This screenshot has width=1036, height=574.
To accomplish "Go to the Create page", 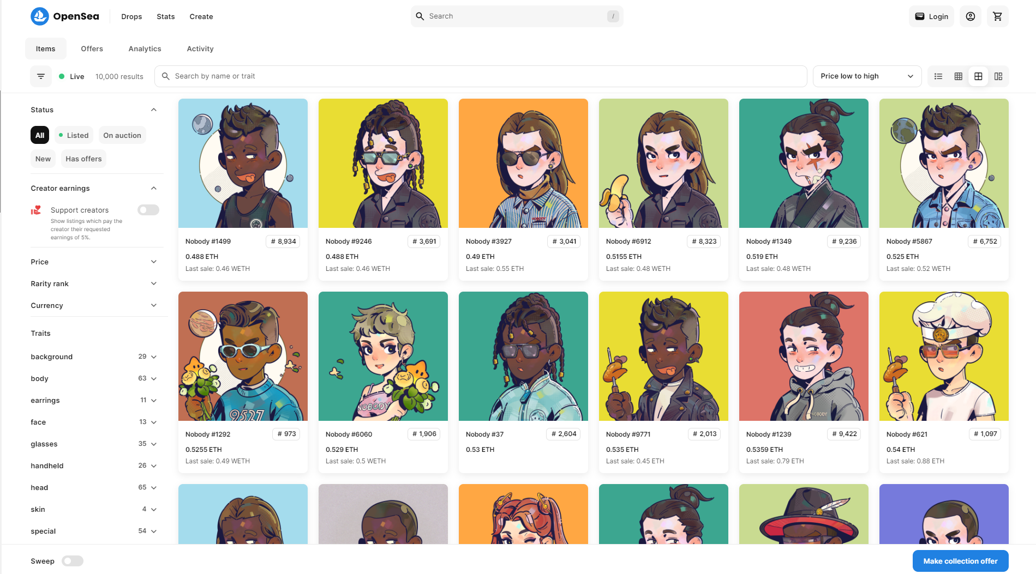I will pos(201,16).
